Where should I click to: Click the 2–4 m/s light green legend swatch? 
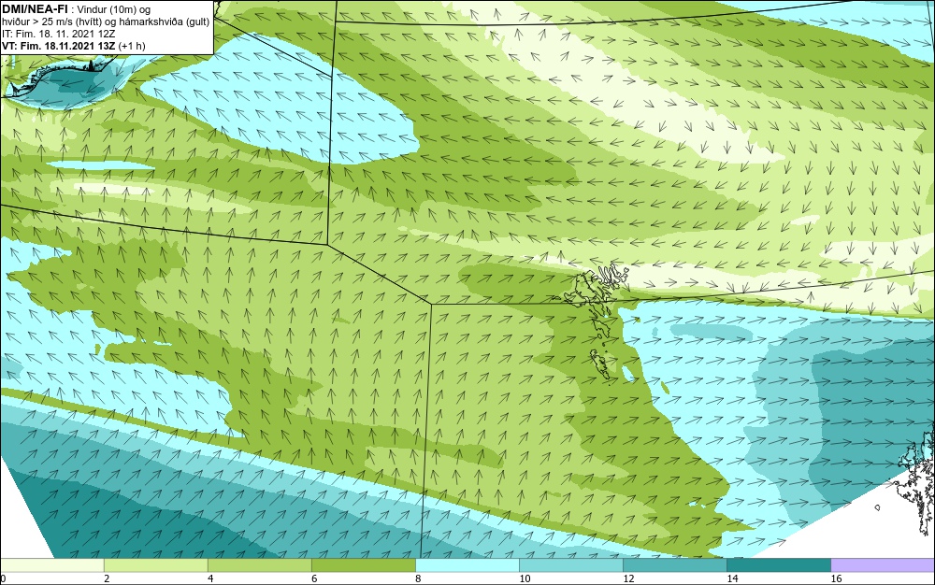click(x=155, y=564)
